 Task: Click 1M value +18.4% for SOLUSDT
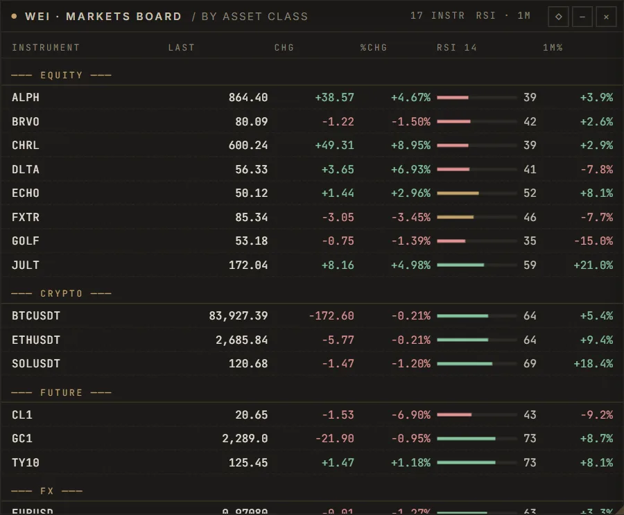(x=593, y=364)
